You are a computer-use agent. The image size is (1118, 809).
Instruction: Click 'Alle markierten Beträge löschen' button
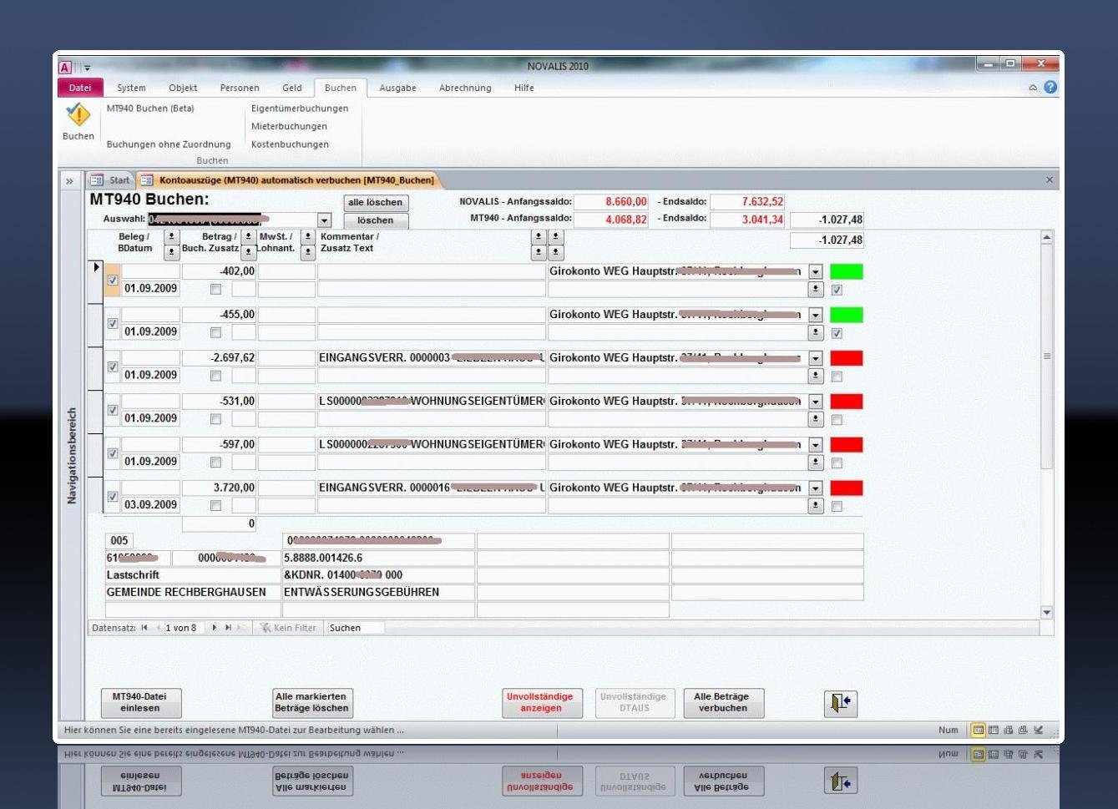click(x=311, y=703)
